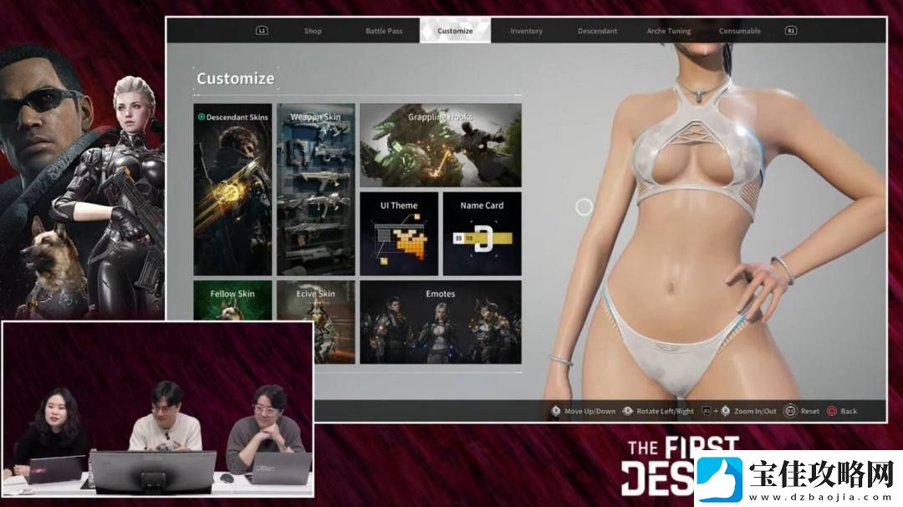The width and height of the screenshot is (903, 507).
Task: Select the Fellow Skin category
Action: [x=232, y=300]
